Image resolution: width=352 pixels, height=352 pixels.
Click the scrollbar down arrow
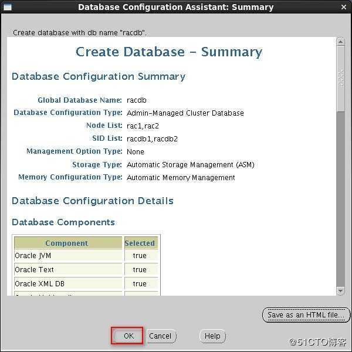click(340, 291)
